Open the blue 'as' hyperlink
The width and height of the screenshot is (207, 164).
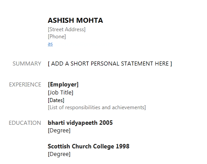point(50,44)
